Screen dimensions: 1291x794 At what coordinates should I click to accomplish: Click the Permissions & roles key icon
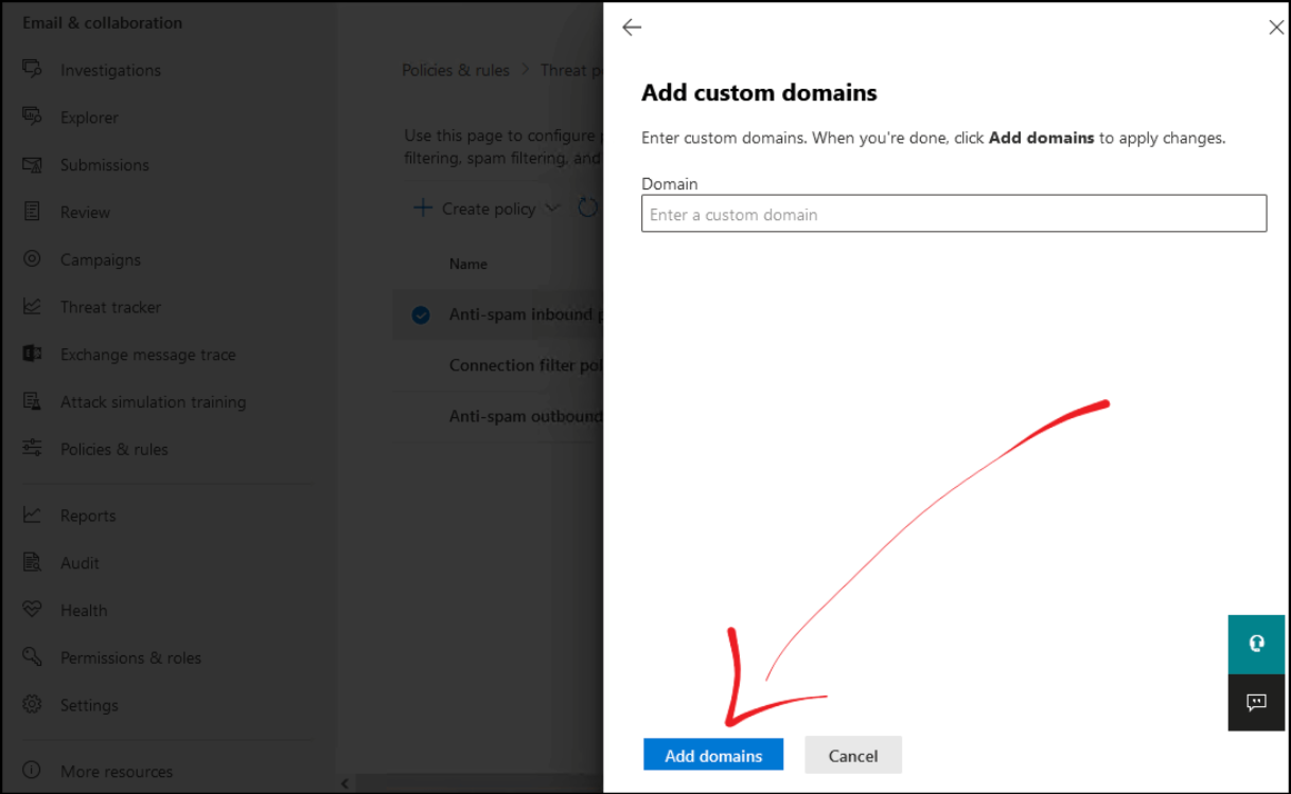(32, 656)
